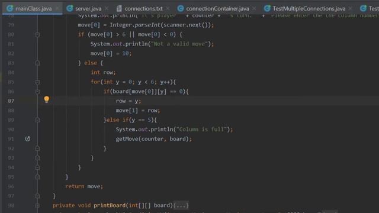Expand the printBoard method fold marker at line 98

[37, 205]
